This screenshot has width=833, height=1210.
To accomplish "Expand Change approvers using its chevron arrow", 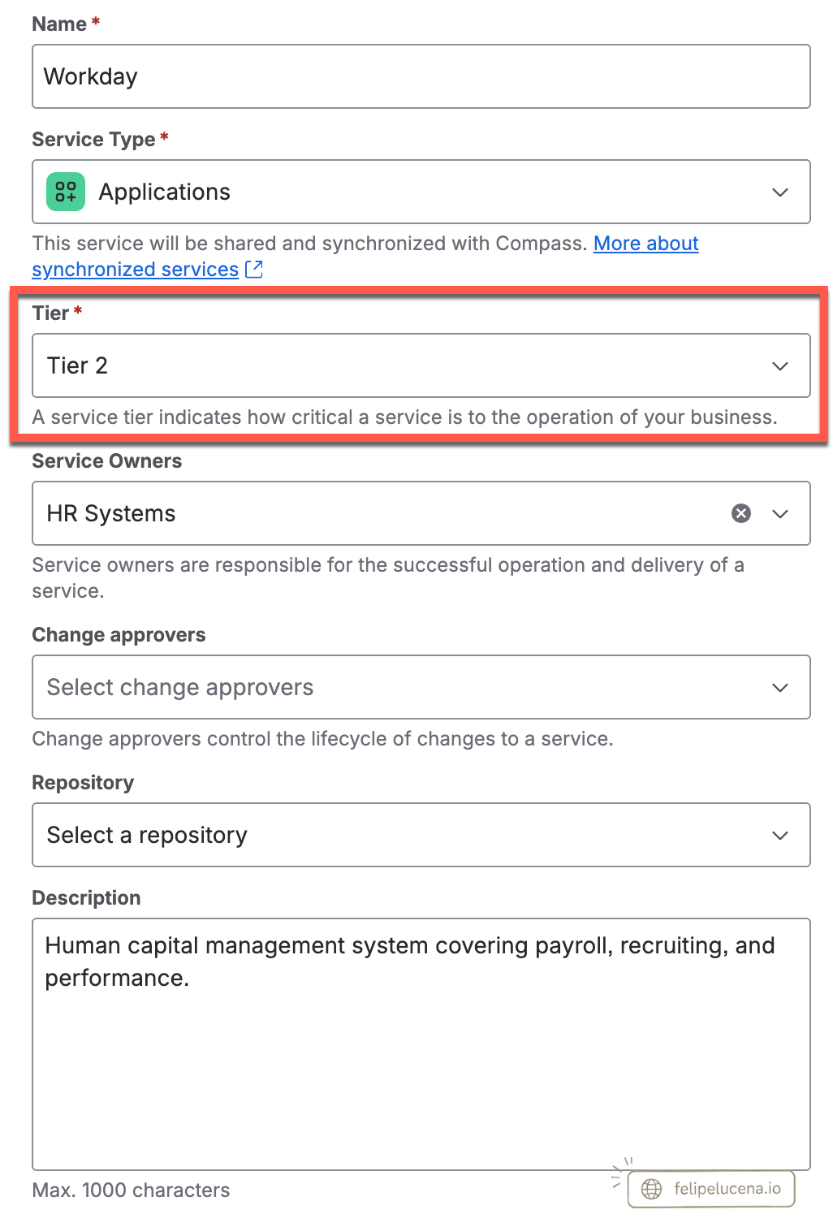I will (x=780, y=688).
